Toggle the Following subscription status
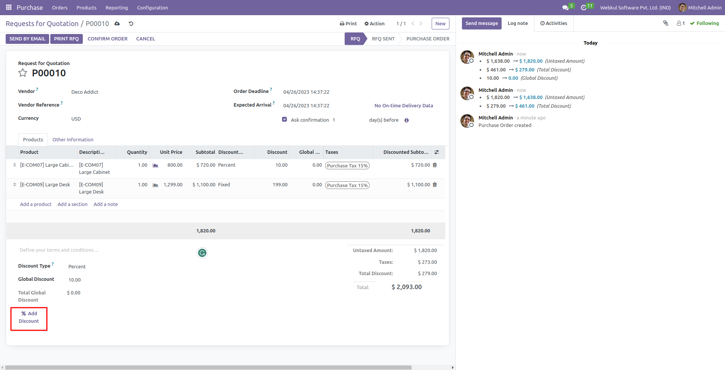This screenshot has height=370, width=725. (704, 23)
